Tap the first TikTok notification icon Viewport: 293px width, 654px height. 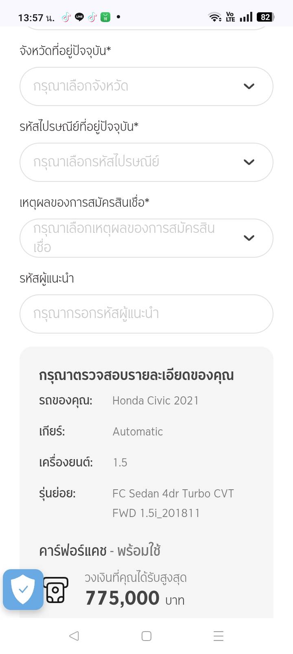[66, 17]
